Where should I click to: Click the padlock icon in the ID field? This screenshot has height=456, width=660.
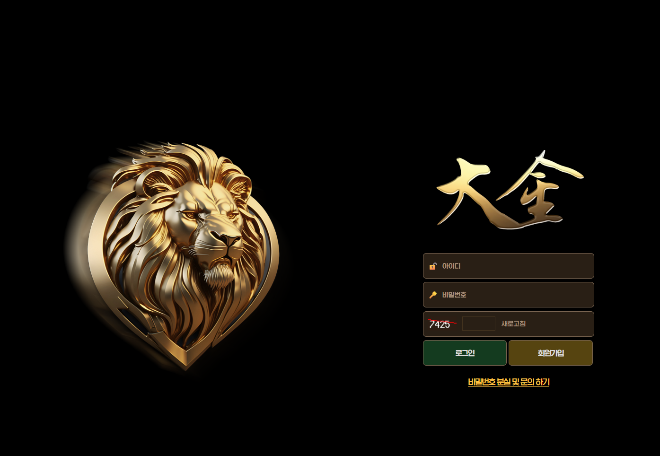[x=432, y=266]
